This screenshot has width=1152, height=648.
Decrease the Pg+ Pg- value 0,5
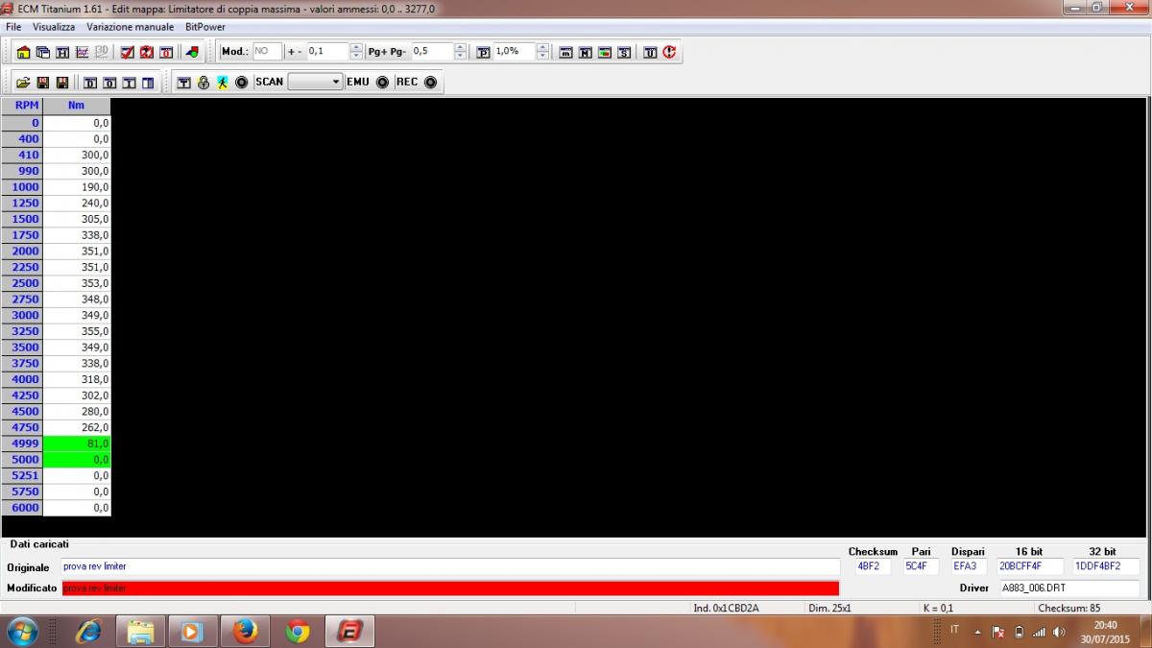point(460,56)
